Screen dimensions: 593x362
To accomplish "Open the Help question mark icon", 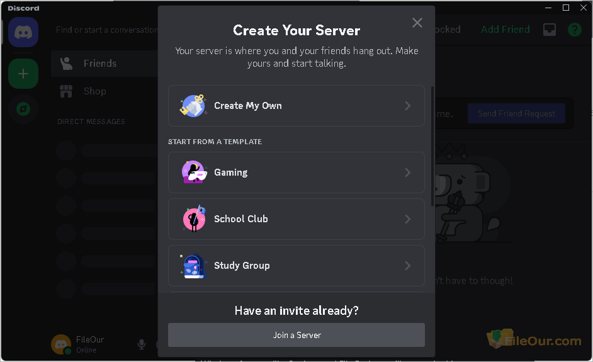I will 575,30.
